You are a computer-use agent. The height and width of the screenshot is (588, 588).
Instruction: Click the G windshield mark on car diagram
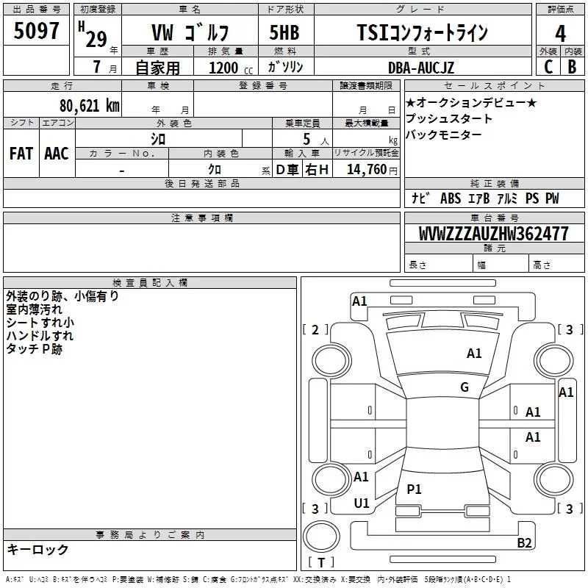[x=464, y=387]
